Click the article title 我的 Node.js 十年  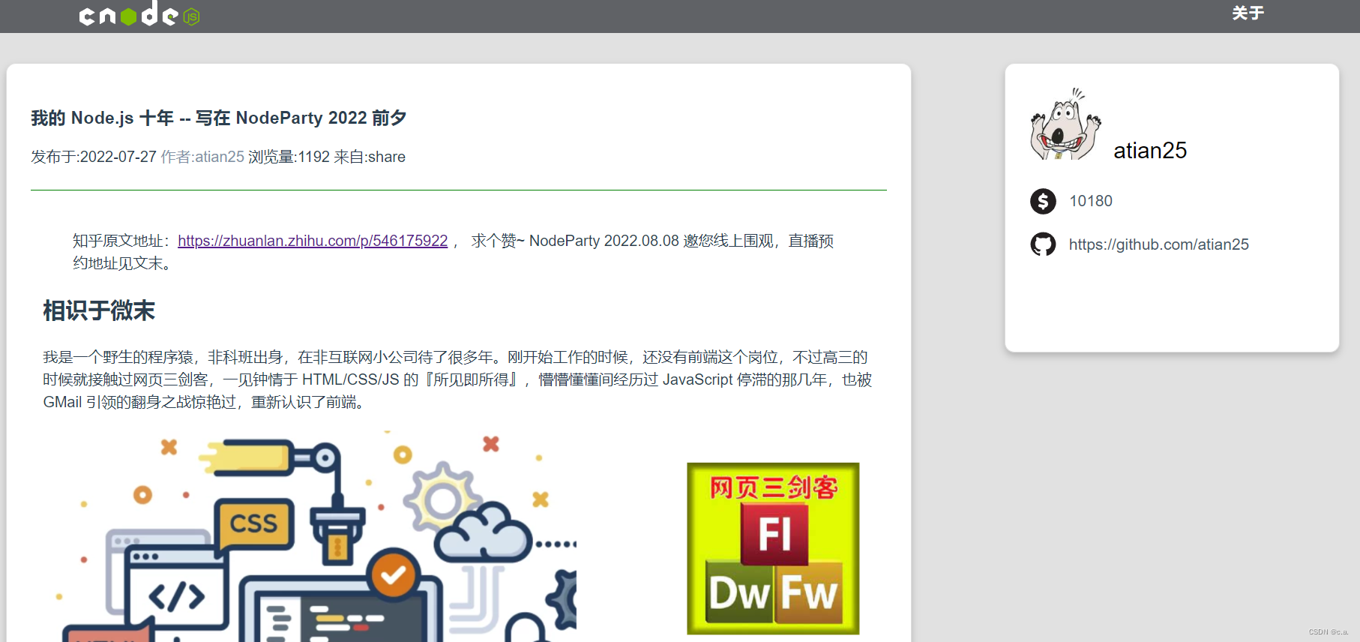point(219,118)
